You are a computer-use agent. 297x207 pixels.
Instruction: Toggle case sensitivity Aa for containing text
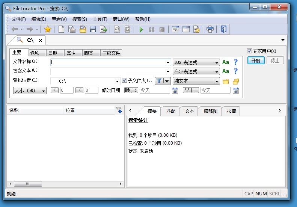click(x=225, y=71)
